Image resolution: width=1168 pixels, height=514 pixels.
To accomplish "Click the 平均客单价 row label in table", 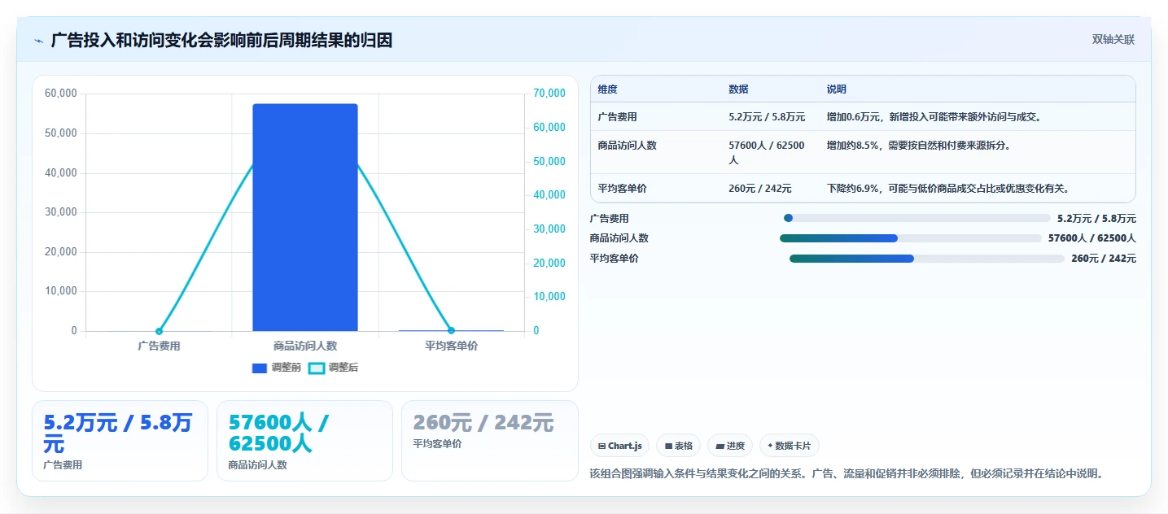I will (x=622, y=189).
